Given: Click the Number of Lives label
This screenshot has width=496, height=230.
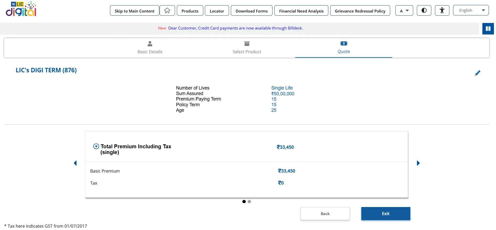Looking at the screenshot, I should (193, 88).
